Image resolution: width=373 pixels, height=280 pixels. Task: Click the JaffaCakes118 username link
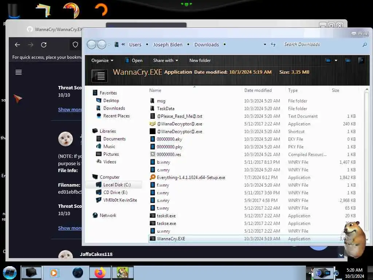96,254
